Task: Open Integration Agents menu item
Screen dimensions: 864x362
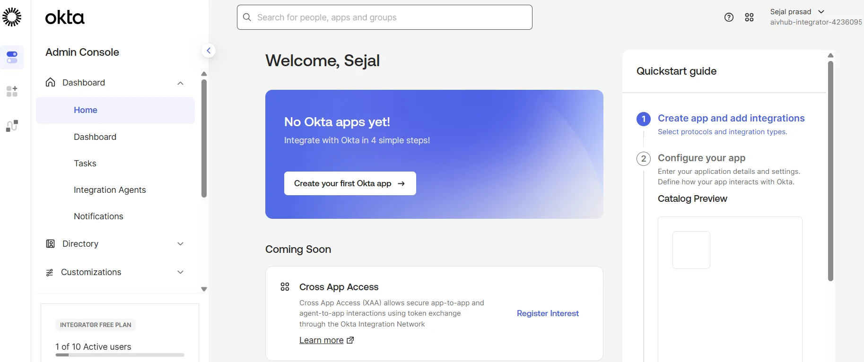Action: (110, 190)
